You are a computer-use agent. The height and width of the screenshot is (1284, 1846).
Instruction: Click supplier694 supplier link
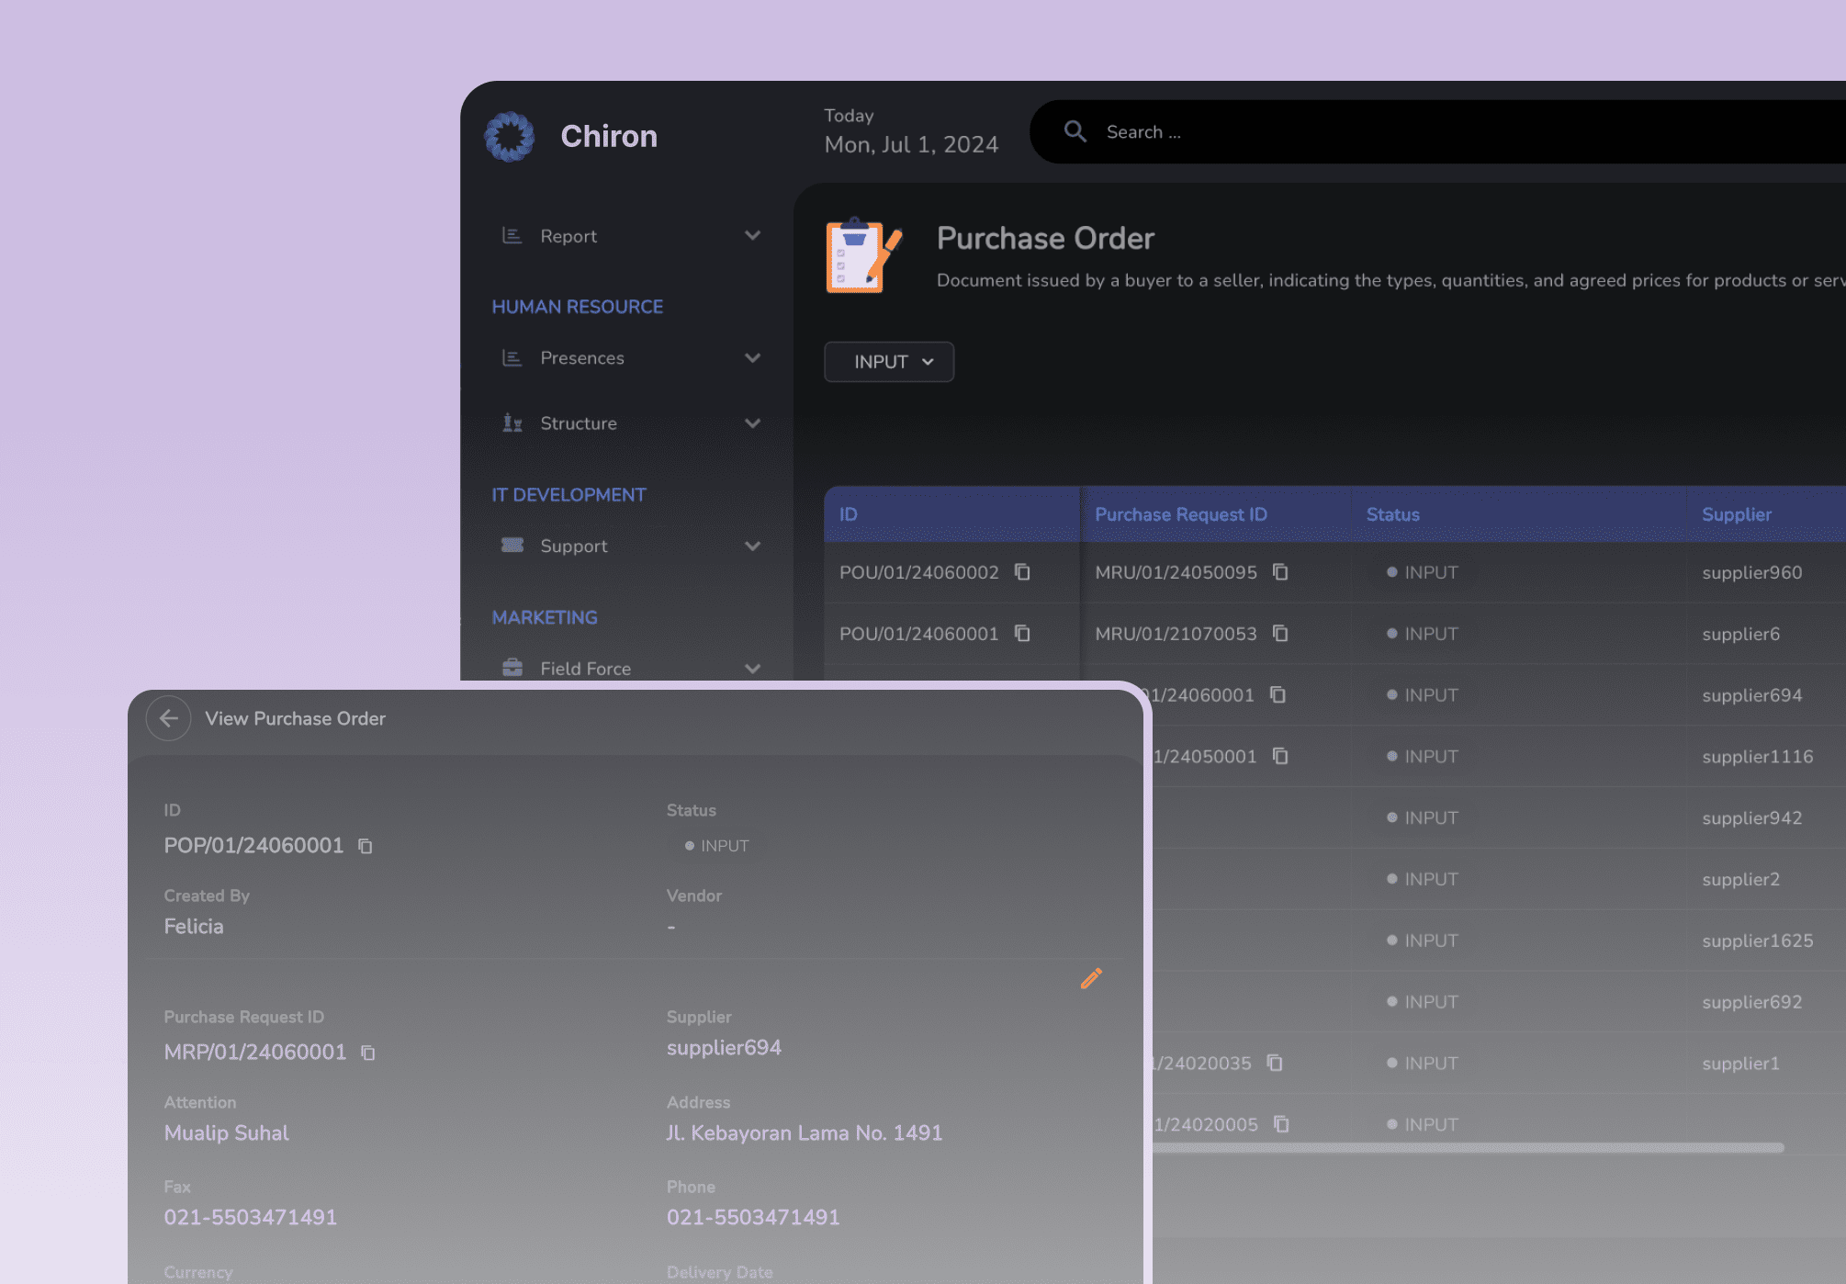click(724, 1048)
